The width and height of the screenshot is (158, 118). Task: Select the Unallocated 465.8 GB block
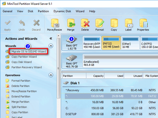click(x=120, y=61)
